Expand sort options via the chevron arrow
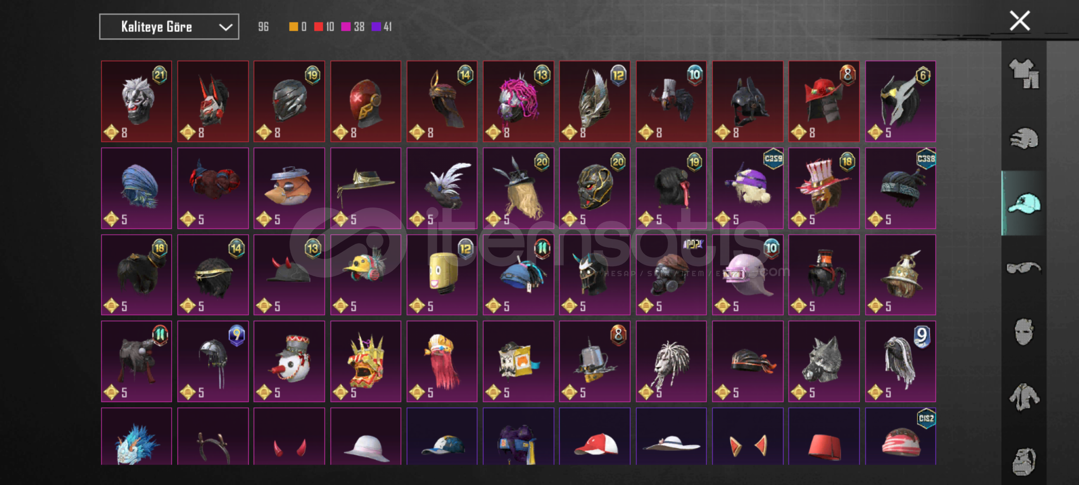 coord(225,27)
